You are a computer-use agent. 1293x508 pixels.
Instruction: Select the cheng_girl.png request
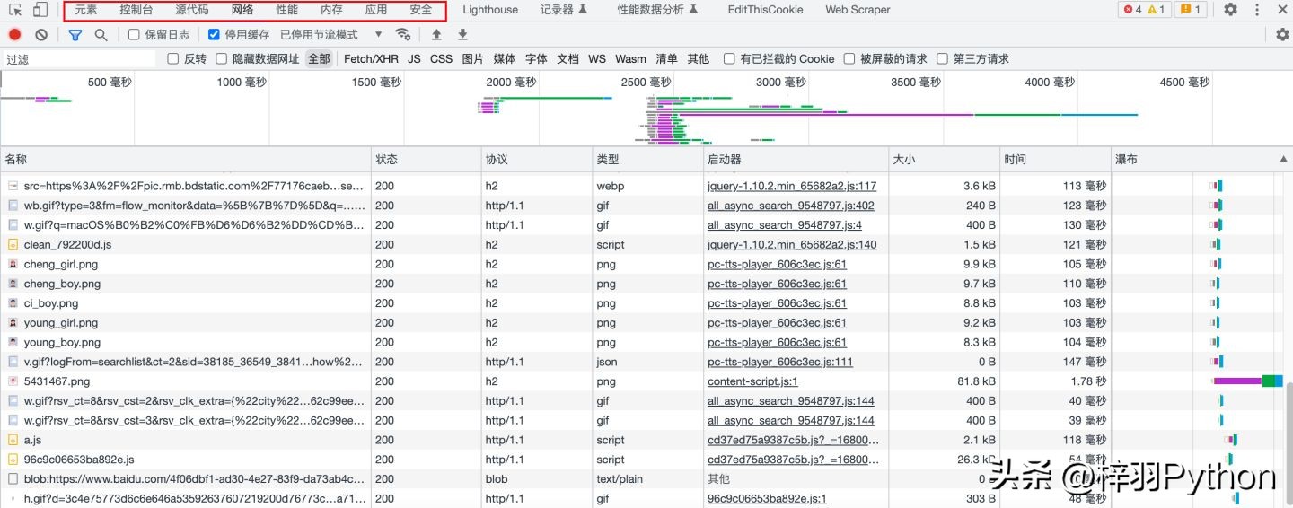pos(642,264)
